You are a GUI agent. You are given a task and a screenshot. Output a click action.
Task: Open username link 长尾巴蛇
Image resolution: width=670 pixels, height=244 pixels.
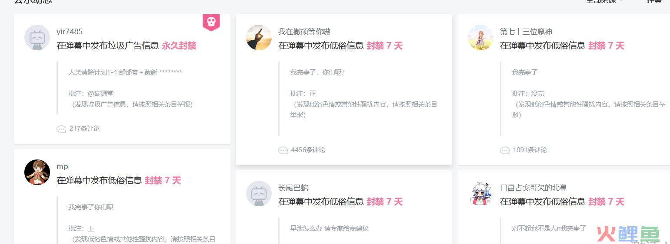click(x=293, y=188)
